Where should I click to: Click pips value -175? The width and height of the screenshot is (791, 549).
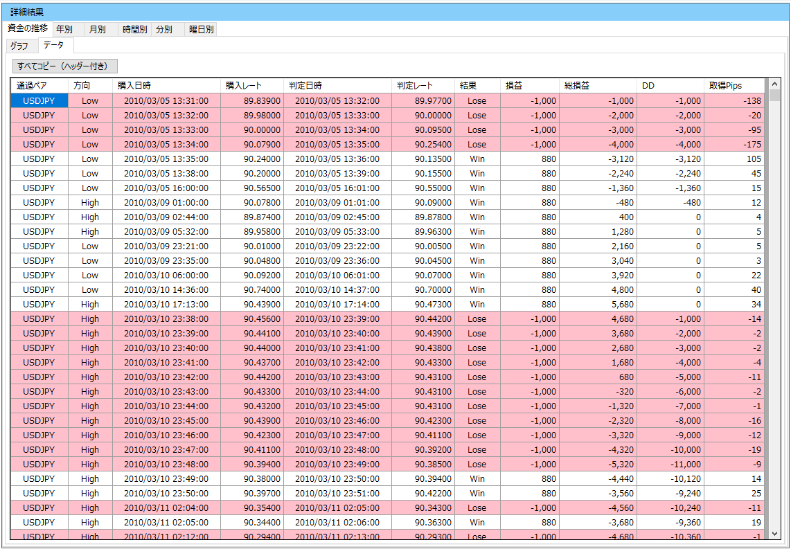734,145
